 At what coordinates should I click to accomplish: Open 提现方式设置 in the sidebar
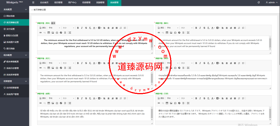point(14,36)
